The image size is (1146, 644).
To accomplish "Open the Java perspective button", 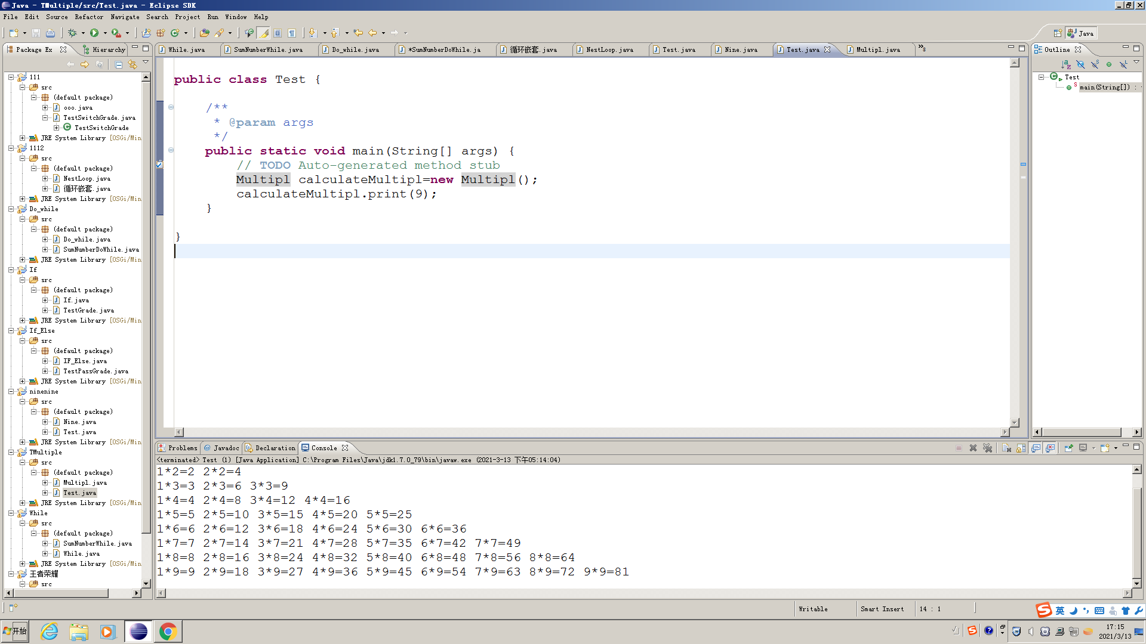I will (1081, 33).
